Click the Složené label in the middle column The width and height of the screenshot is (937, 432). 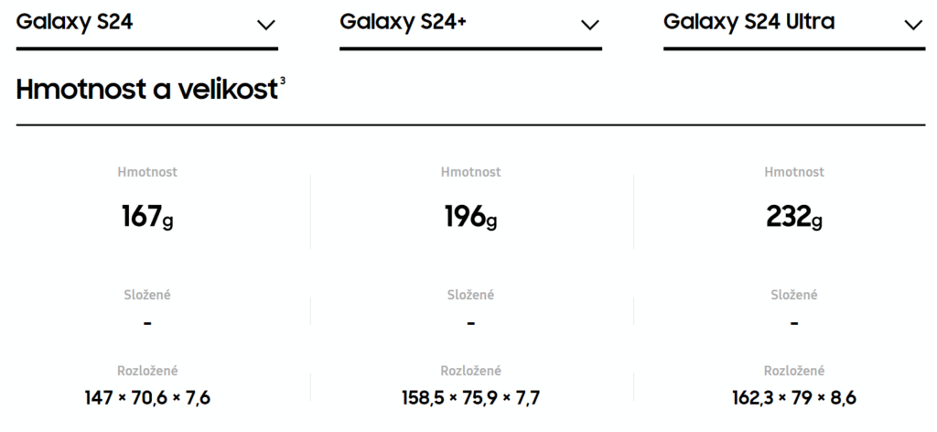(x=471, y=295)
